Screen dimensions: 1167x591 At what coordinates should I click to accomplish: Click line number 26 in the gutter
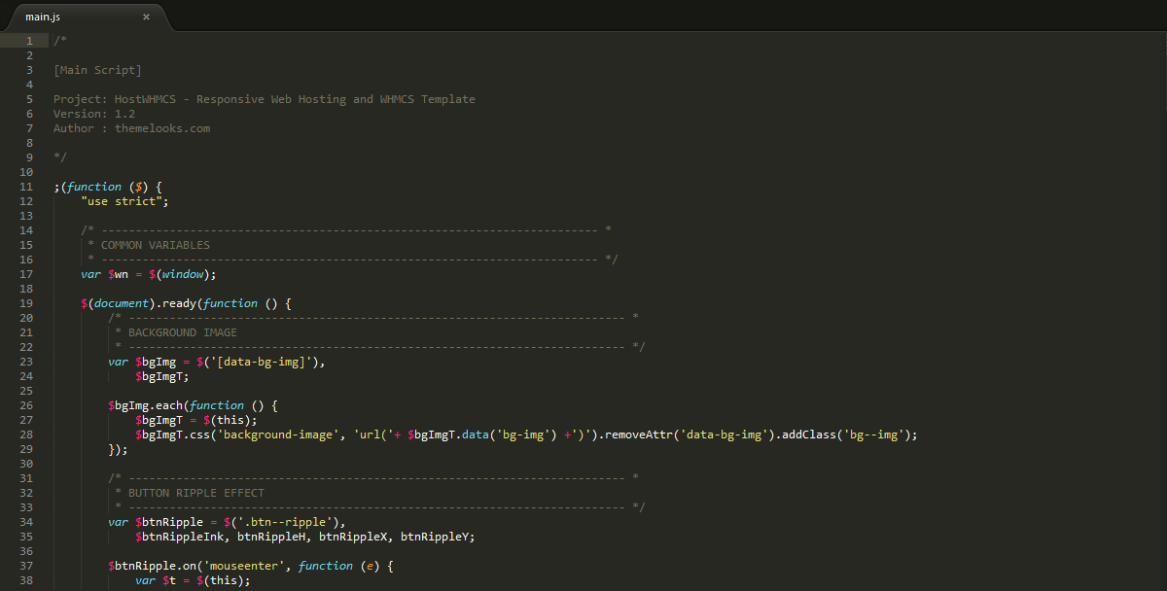[26, 405]
